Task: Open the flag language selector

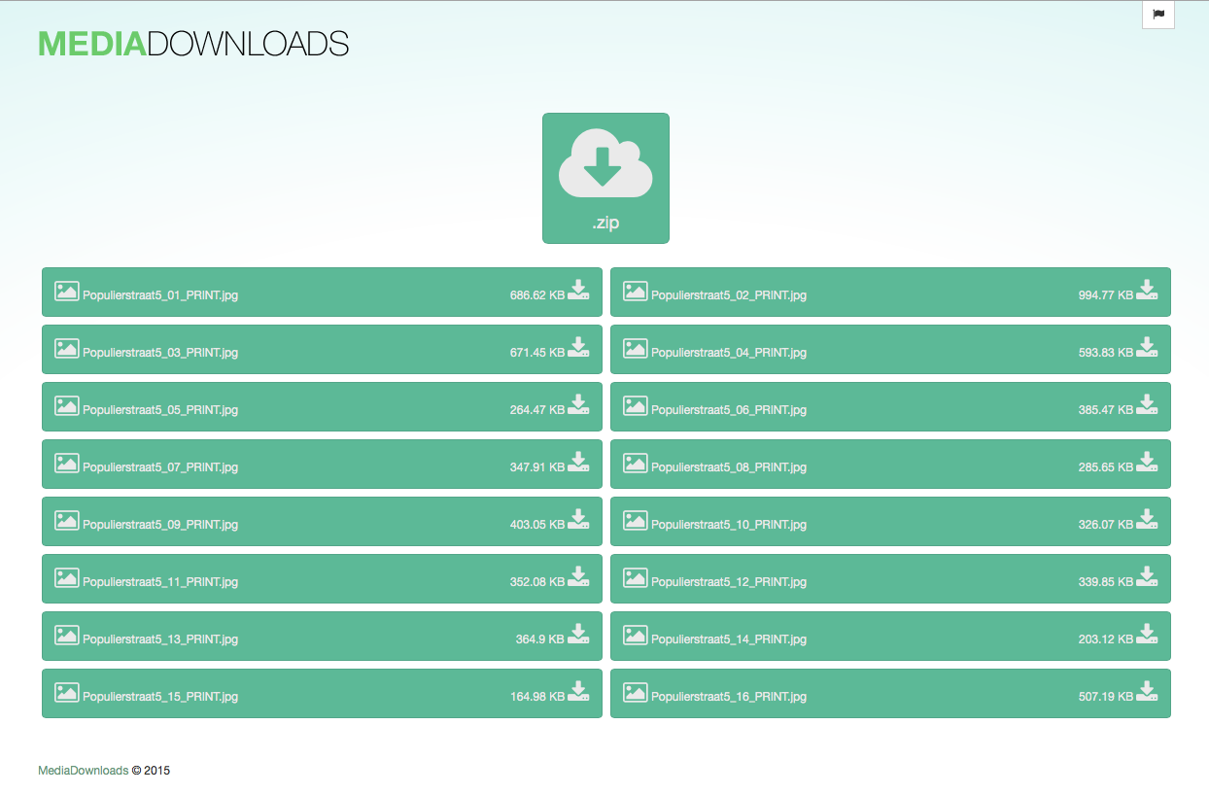Action: [1157, 15]
